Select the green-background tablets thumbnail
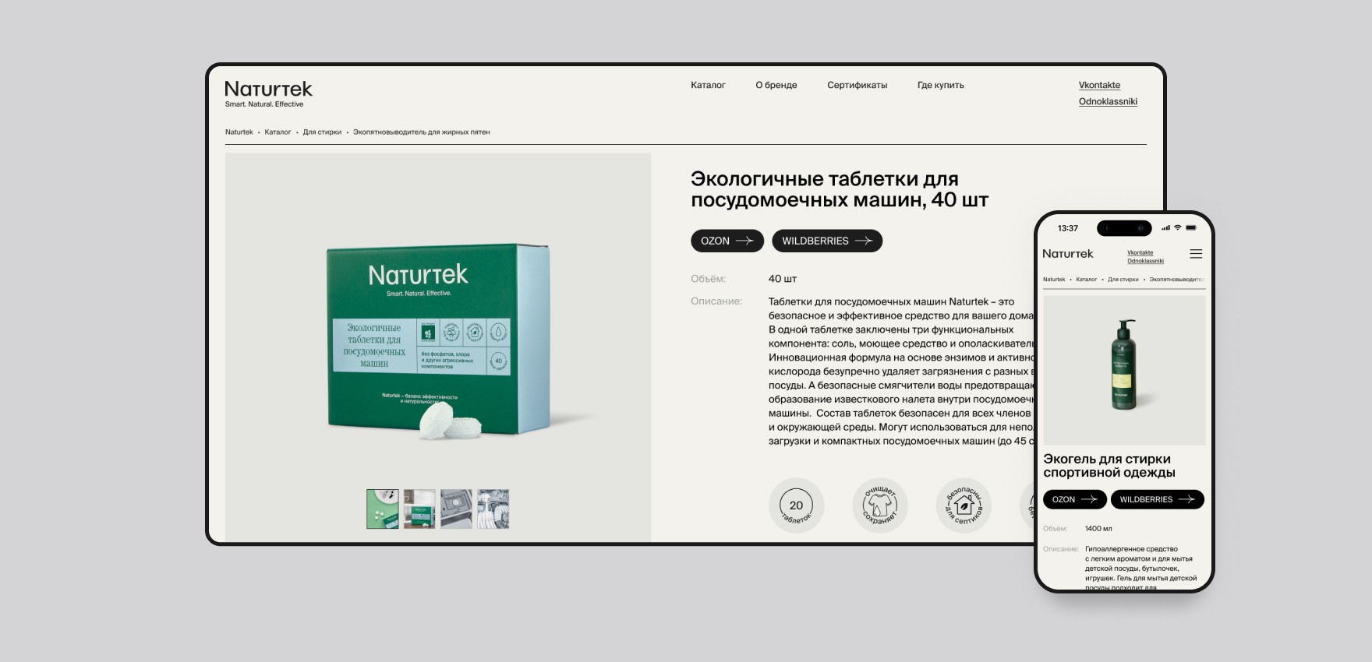1372x662 pixels. click(x=383, y=509)
